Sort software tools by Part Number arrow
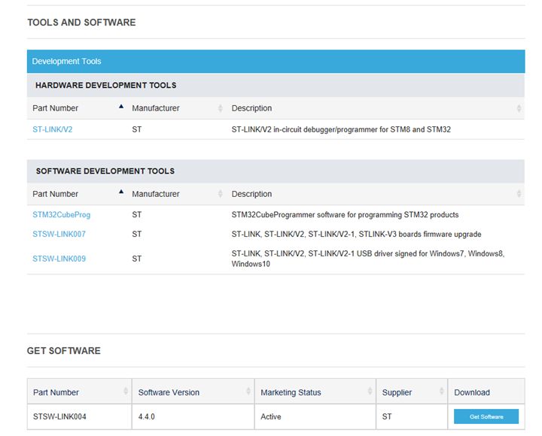Viewport: 542px width, 436px height. (121, 192)
